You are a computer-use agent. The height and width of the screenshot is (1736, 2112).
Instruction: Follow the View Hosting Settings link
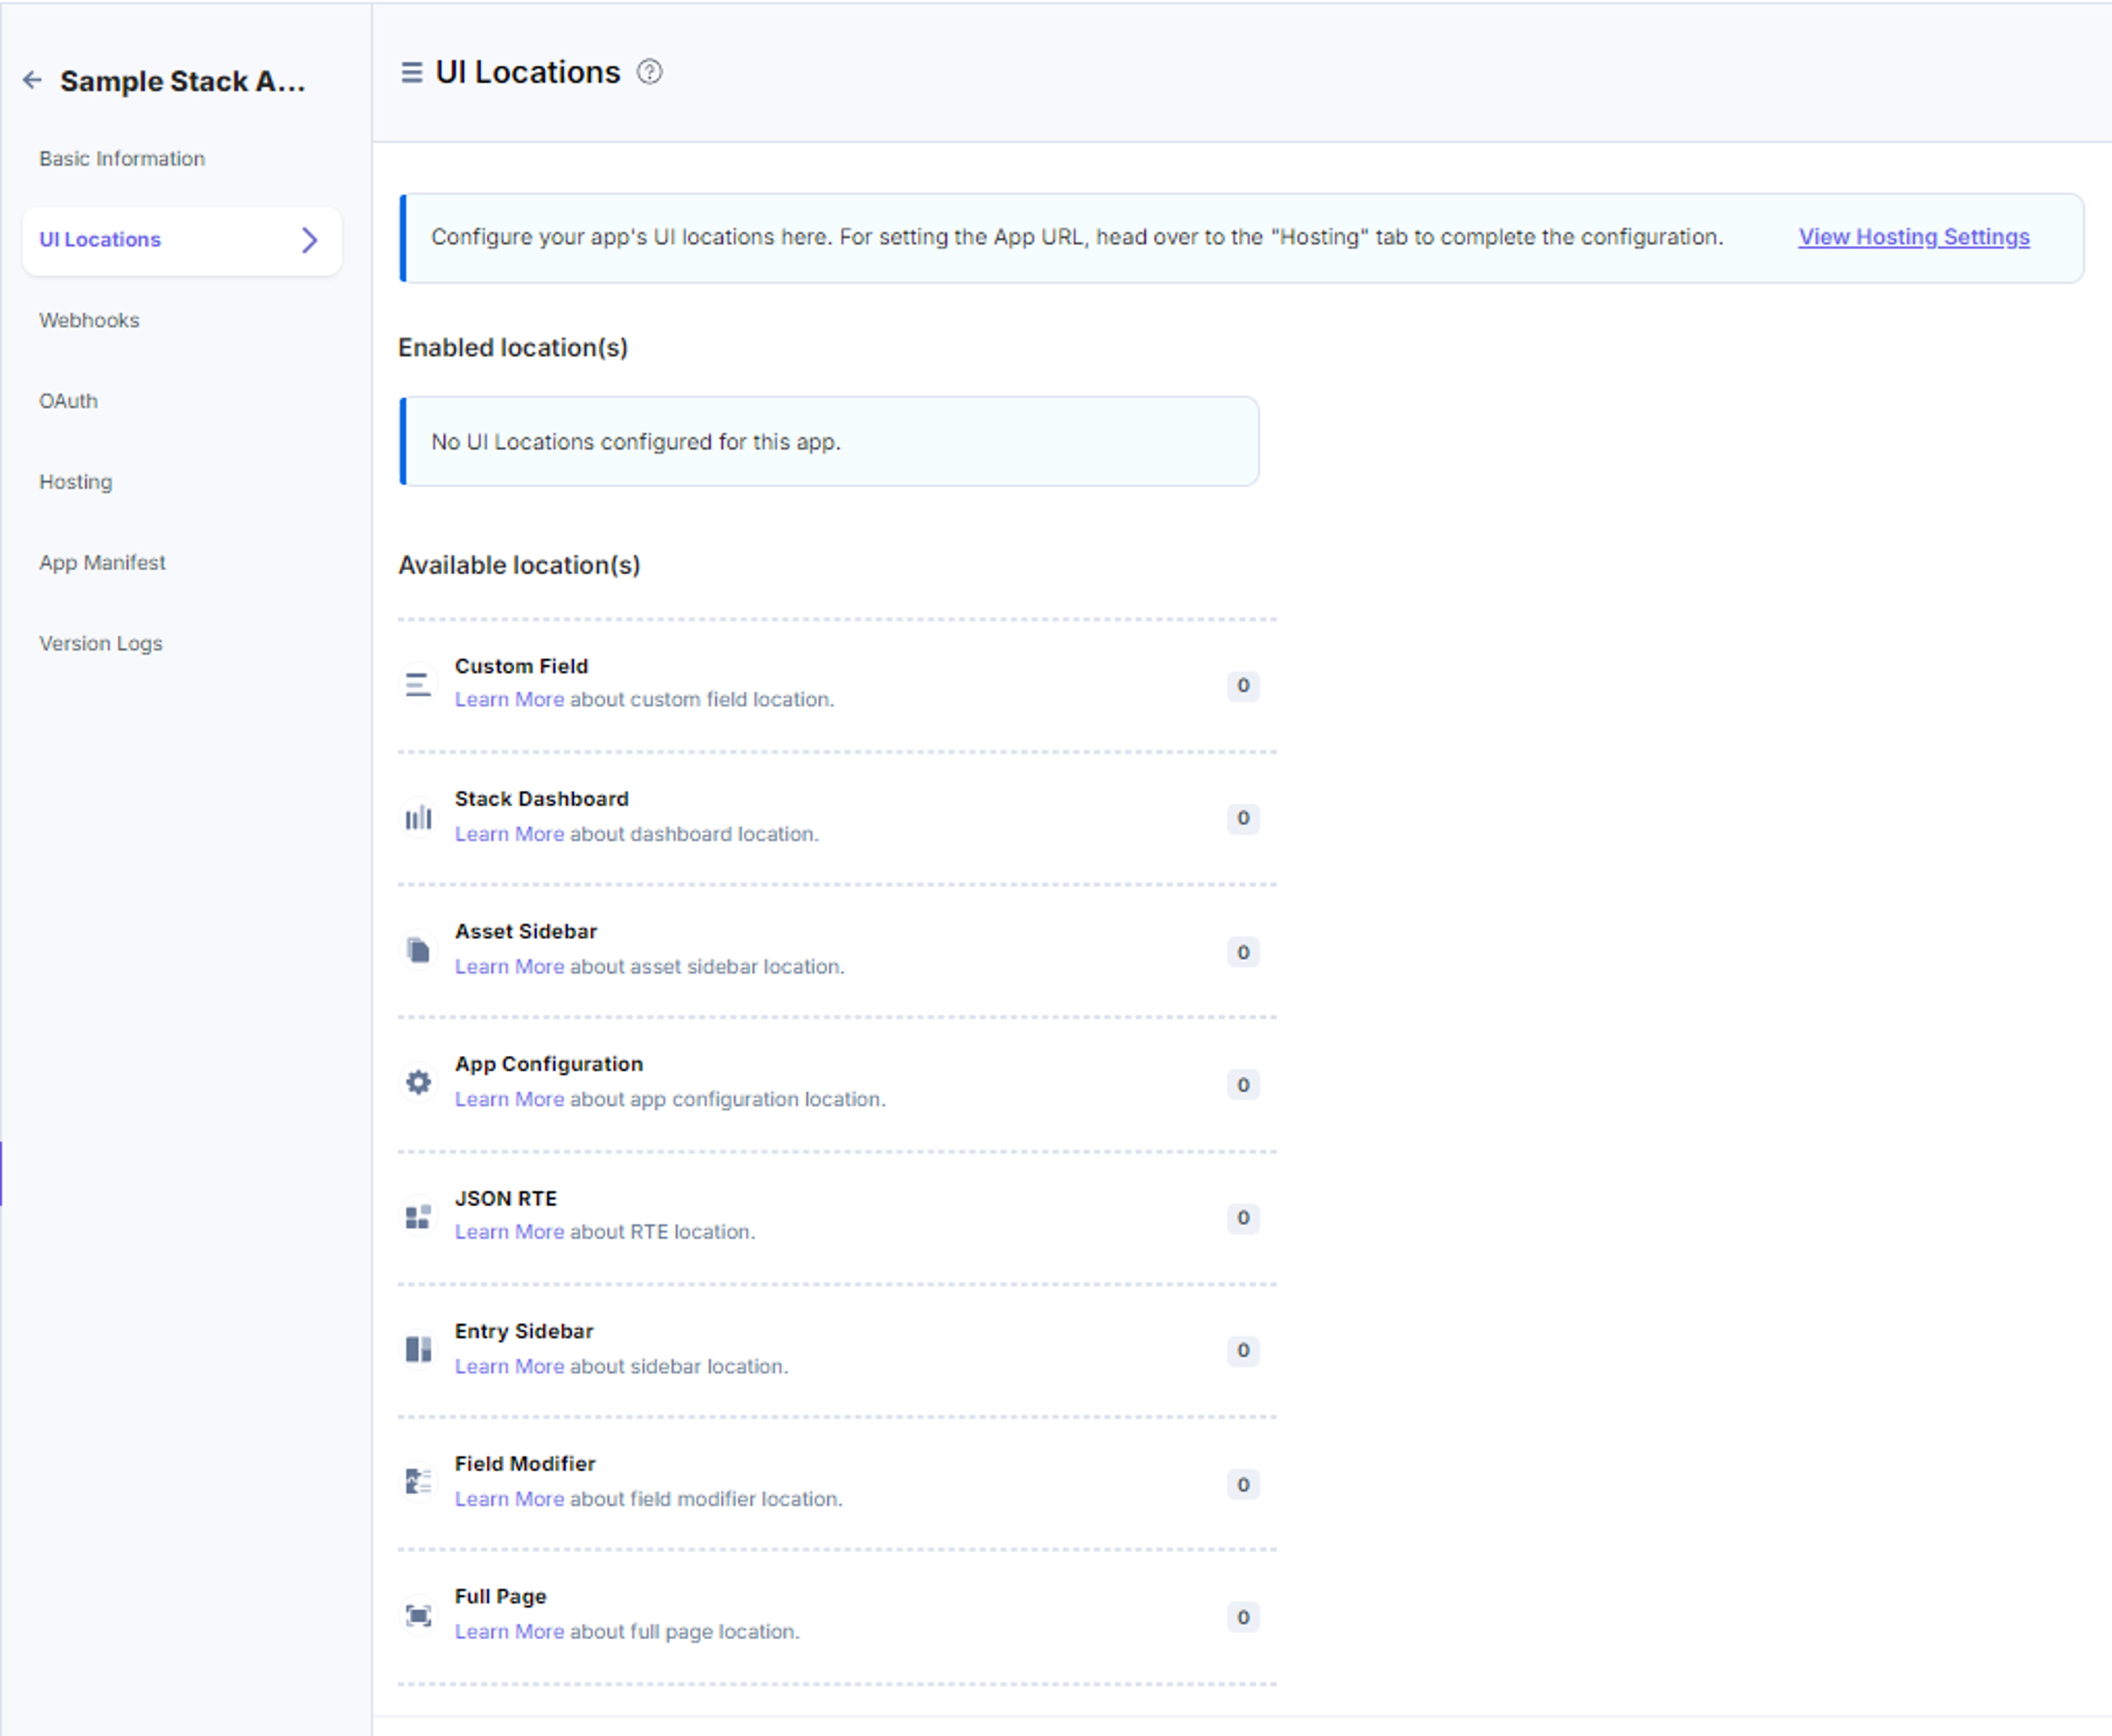1914,237
